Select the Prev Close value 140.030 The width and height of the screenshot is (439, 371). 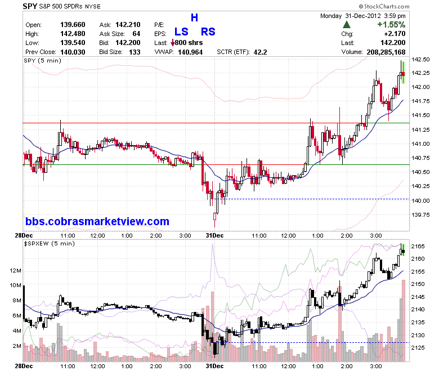pos(73,52)
